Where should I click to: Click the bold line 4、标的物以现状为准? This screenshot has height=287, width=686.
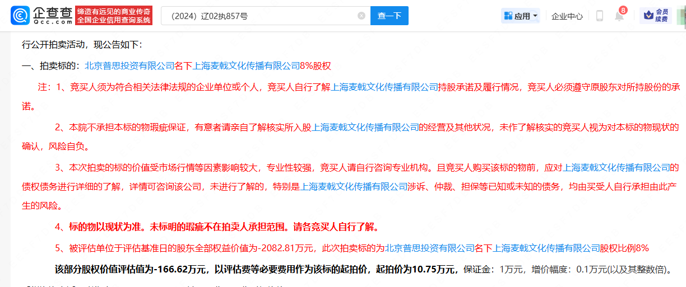tap(217, 227)
